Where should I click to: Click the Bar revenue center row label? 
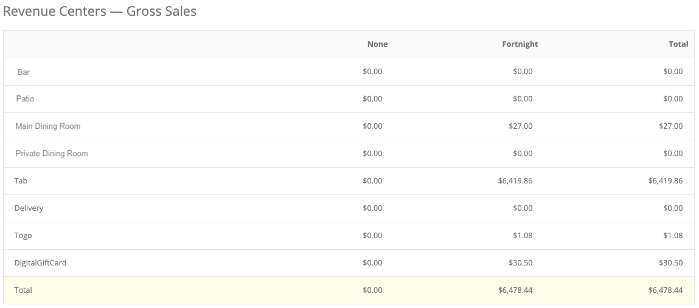(x=23, y=72)
